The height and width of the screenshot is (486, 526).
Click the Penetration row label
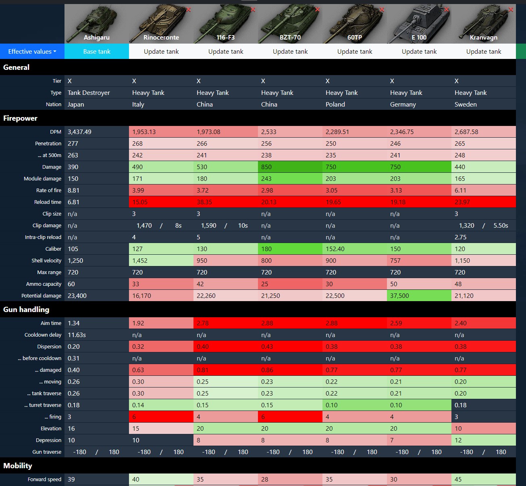48,143
